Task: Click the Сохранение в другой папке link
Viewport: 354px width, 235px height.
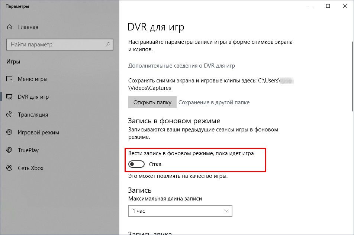Action: [x=214, y=102]
